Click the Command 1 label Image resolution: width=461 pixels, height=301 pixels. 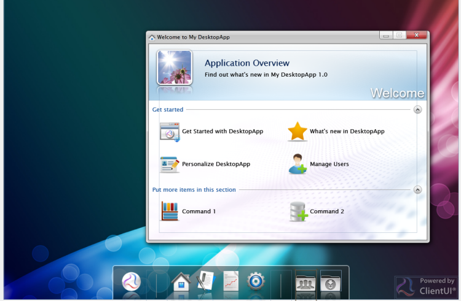(199, 211)
